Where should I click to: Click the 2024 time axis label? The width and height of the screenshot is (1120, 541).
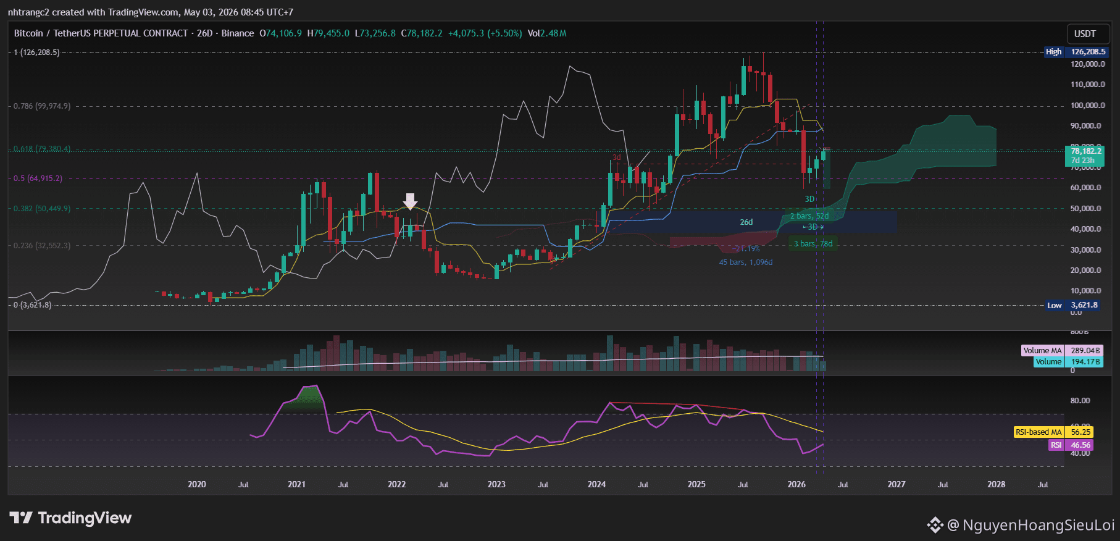(x=596, y=484)
